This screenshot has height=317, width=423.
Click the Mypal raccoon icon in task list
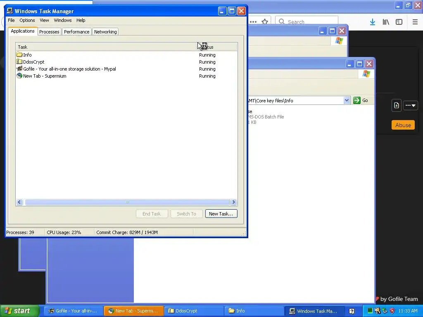point(19,69)
